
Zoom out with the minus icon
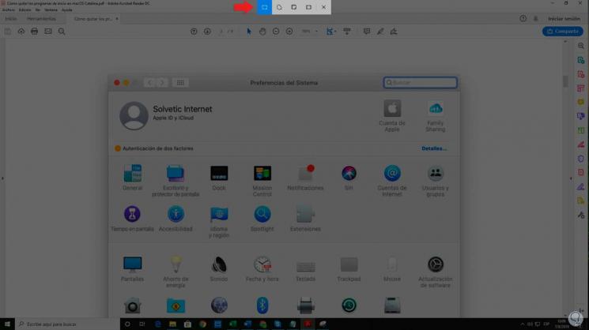click(x=276, y=32)
